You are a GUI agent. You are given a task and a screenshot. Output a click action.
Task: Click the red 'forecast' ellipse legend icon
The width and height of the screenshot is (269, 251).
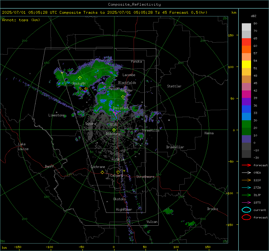[246, 217]
